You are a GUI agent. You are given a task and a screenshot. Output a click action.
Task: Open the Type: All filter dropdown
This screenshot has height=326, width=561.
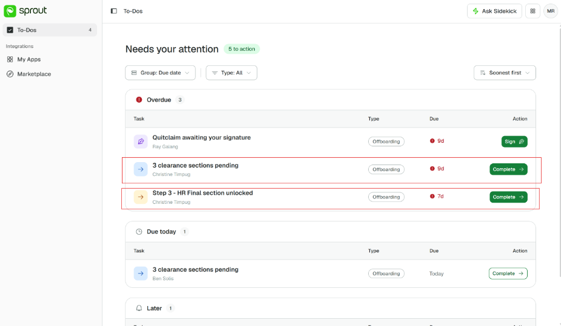[x=232, y=73]
